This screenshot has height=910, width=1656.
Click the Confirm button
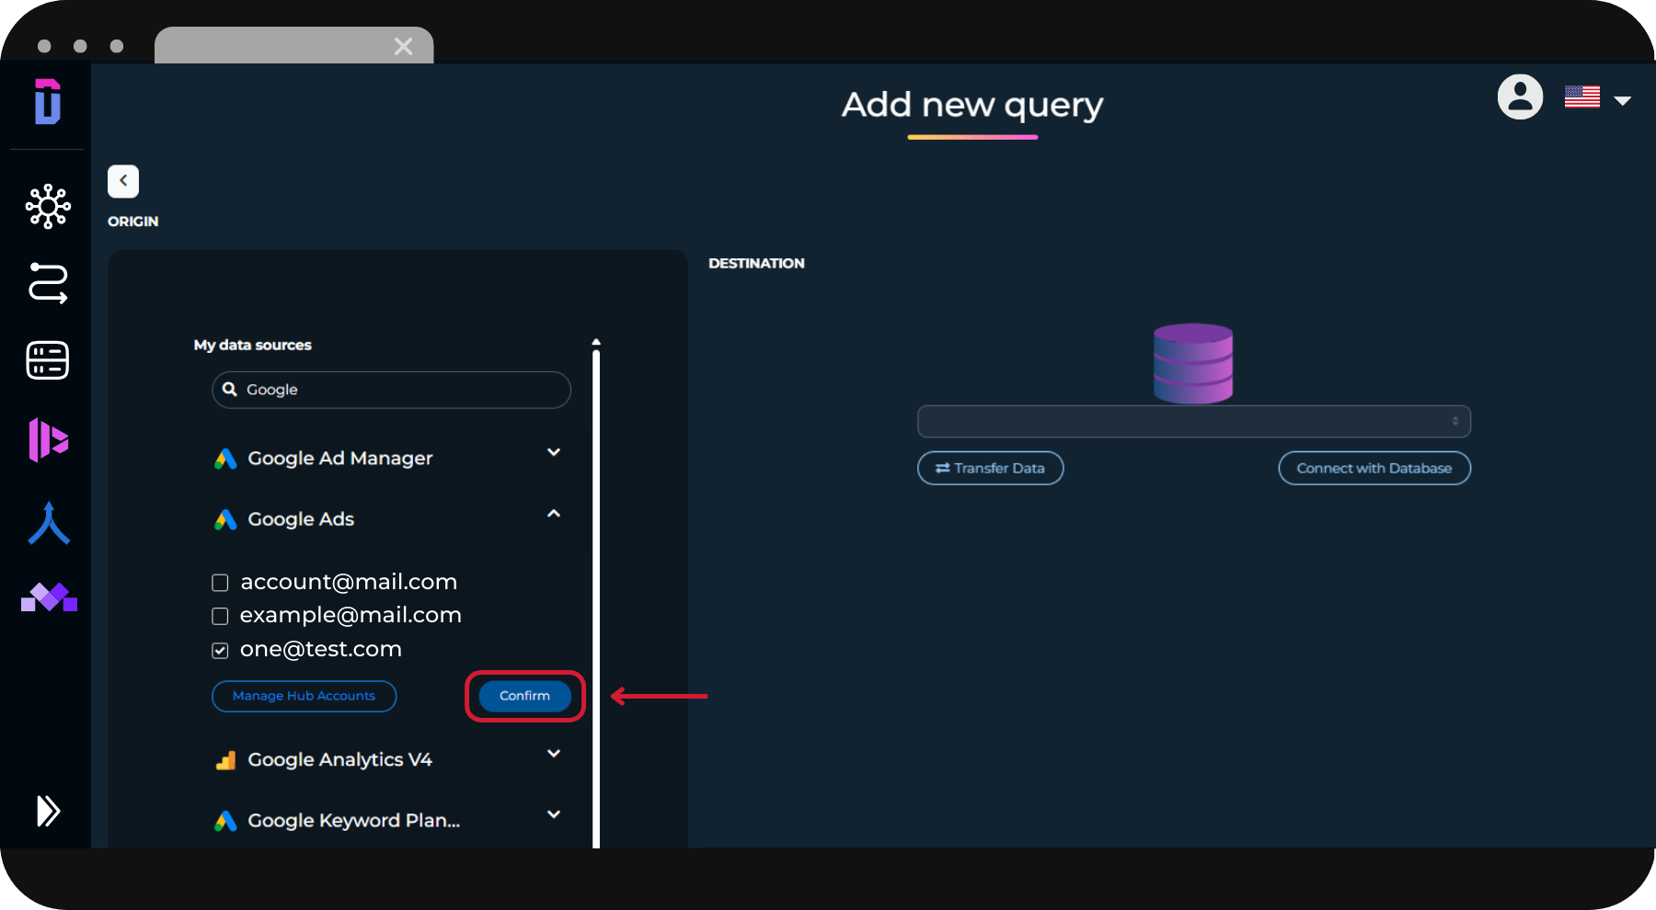pyautogui.click(x=524, y=696)
